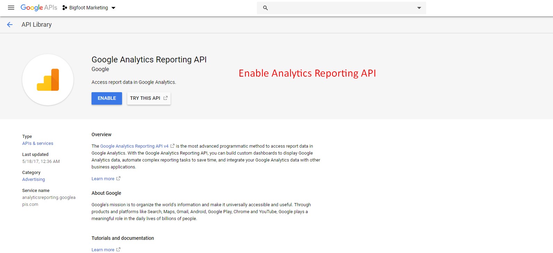Image resolution: width=553 pixels, height=253 pixels.
Task: Expand the search bar dropdown arrow
Action: click(419, 8)
